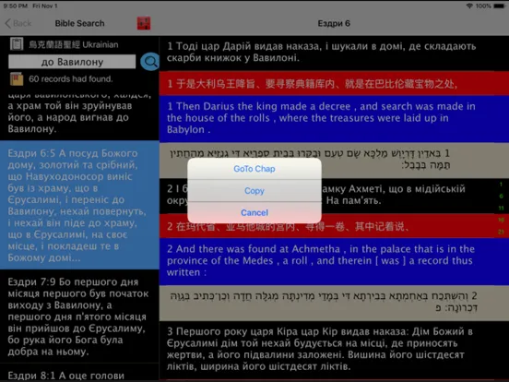
Task: Check Wi-Fi status icon
Action: [469, 6]
